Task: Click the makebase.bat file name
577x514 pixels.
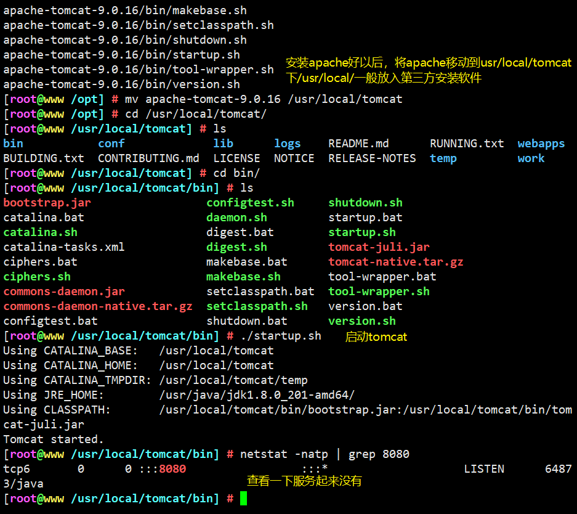Action: click(x=246, y=262)
